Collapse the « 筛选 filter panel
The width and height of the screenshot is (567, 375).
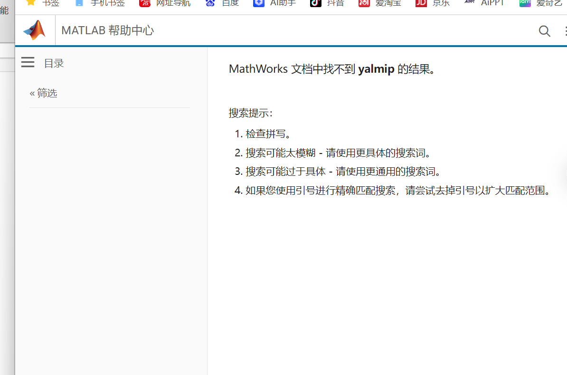[x=43, y=93]
